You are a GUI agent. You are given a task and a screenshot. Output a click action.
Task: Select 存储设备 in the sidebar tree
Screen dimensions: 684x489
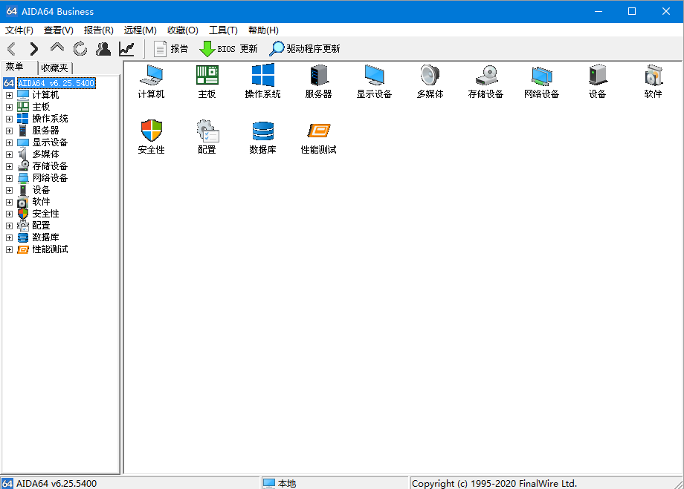(50, 166)
